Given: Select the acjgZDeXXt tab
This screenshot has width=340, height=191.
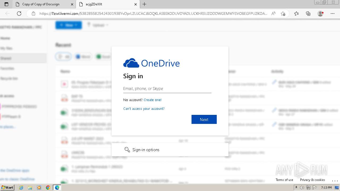Looking at the screenshot, I should click(108, 4).
